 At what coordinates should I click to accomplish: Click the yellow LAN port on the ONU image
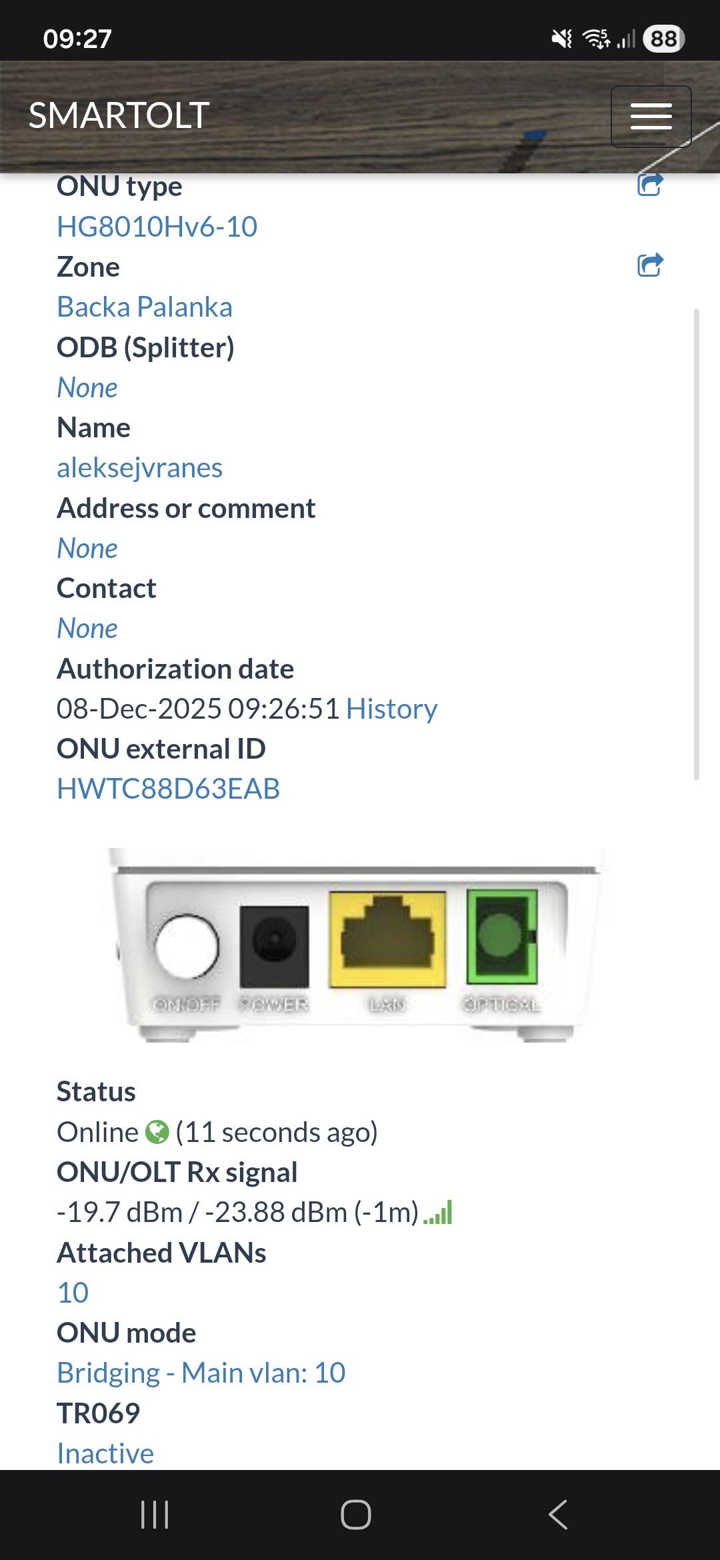point(387,940)
